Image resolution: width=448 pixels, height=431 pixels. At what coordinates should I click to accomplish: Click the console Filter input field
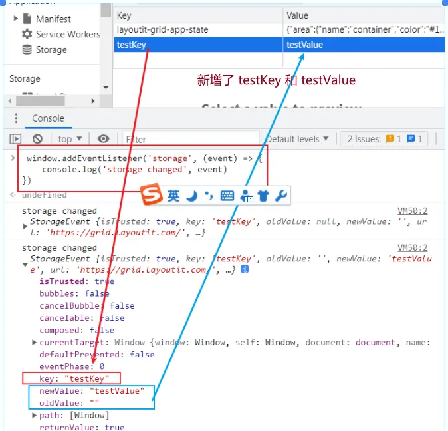[189, 139]
